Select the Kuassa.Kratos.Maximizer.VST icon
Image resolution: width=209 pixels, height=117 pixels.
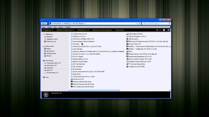click(x=127, y=57)
